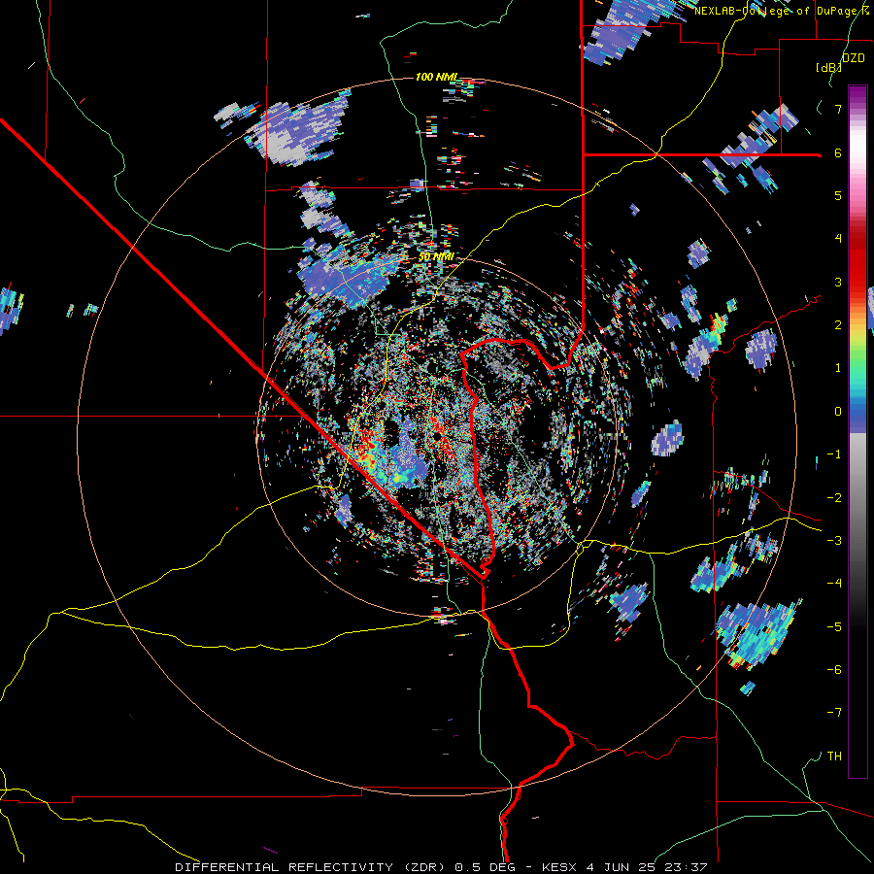874x874 pixels.
Task: Click the 0 value on color scale
Action: pos(838,412)
